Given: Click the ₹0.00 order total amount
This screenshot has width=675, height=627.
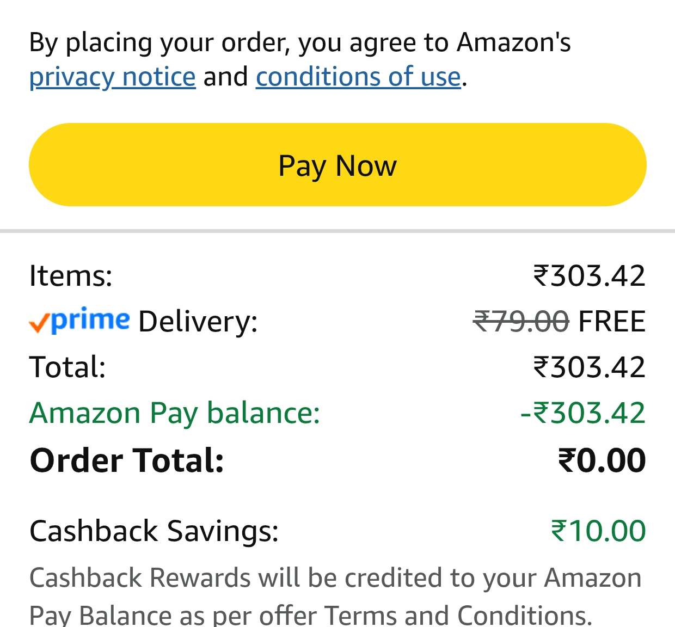Looking at the screenshot, I should pyautogui.click(x=602, y=460).
